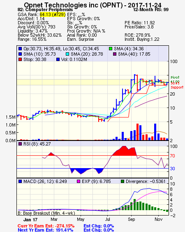
Task: Click the 'Nov' x-axis label
Action: 158,219
